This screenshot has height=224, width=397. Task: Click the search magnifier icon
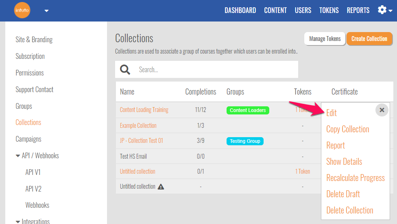click(125, 69)
